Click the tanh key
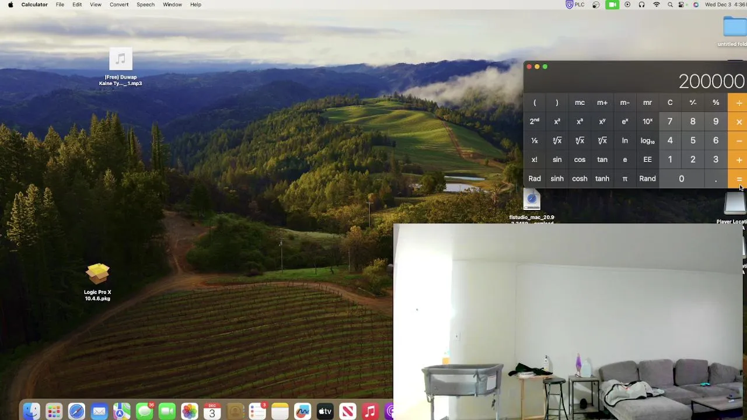Image resolution: width=747 pixels, height=420 pixels. pyautogui.click(x=602, y=179)
